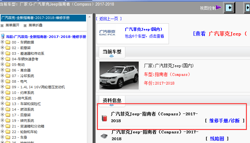Click the 菜单展开 expand-all icon

coord(2,25)
